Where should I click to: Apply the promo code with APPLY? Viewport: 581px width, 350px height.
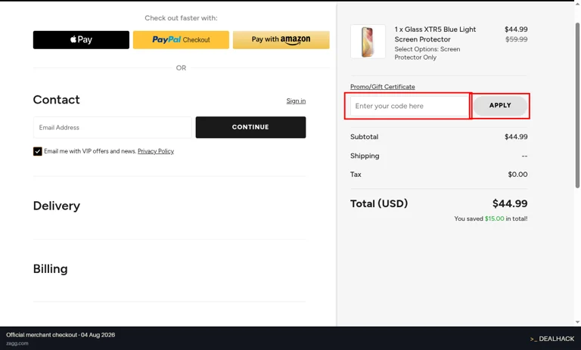click(500, 106)
